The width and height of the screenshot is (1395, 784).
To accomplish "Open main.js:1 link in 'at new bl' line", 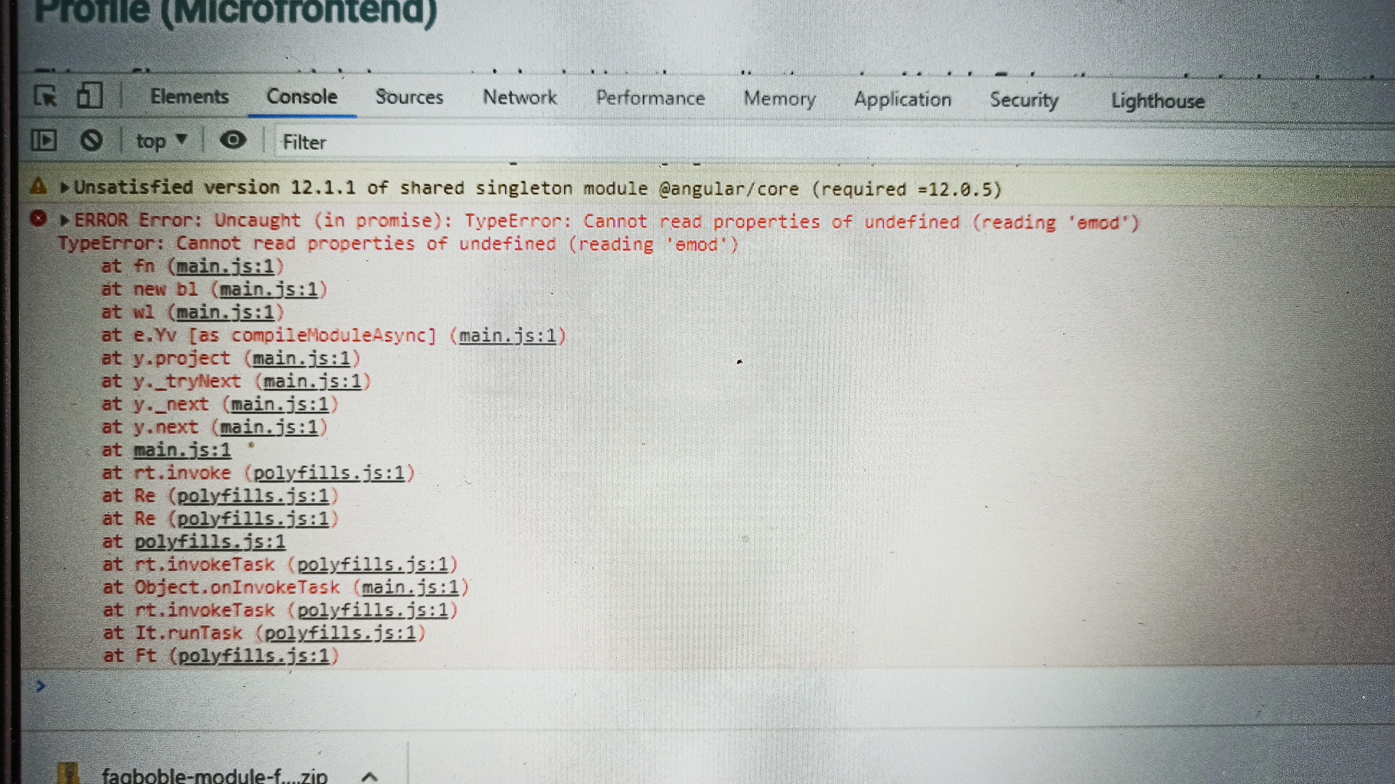I will (x=269, y=290).
